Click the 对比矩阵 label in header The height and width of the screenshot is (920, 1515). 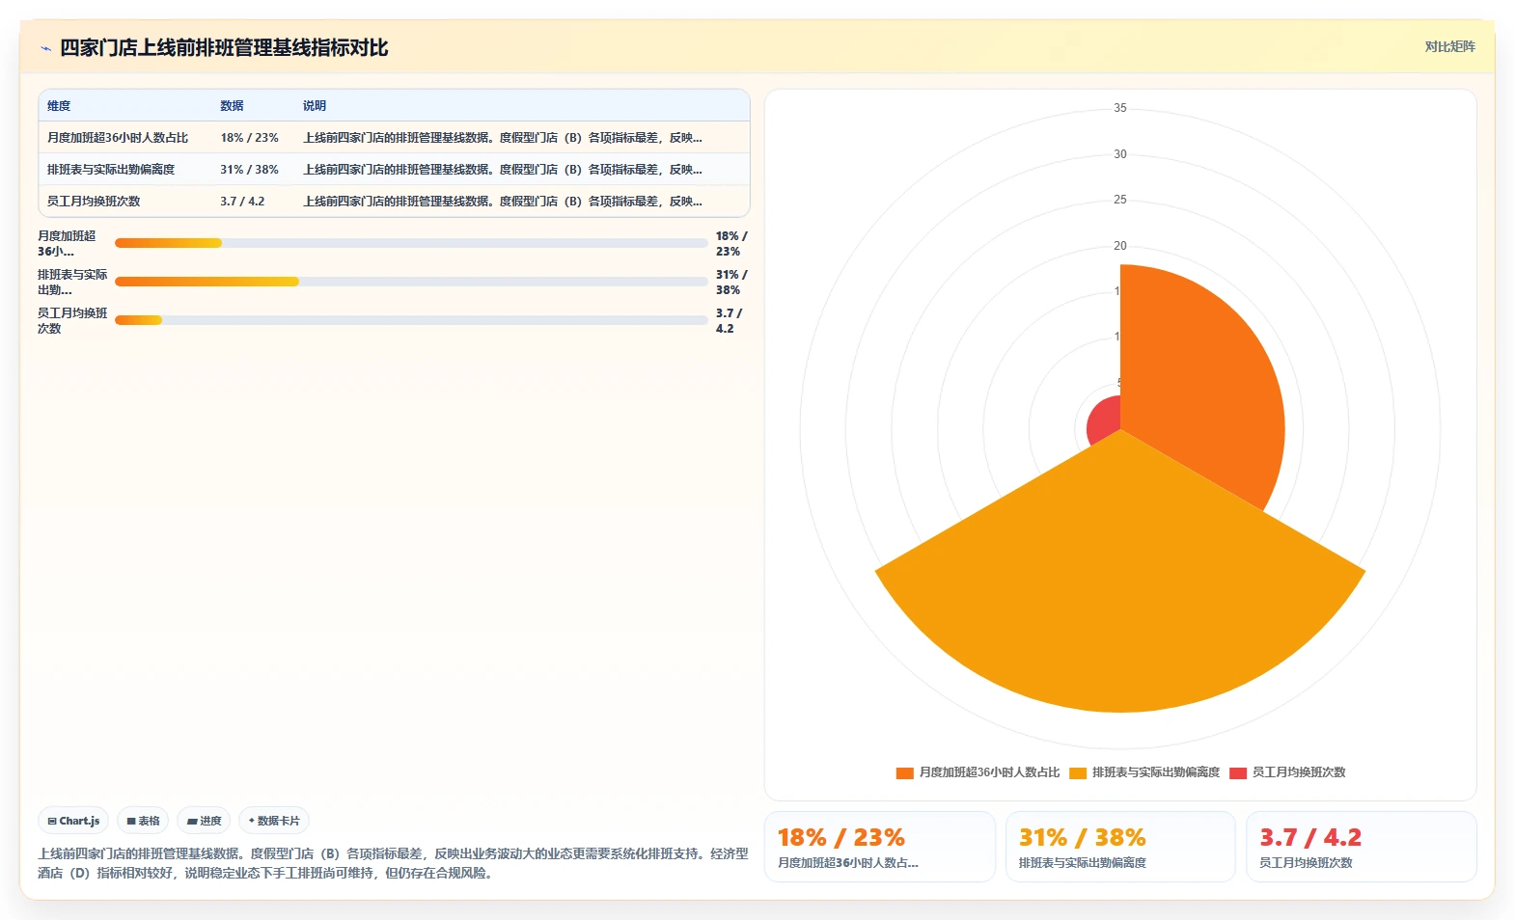coord(1449,46)
